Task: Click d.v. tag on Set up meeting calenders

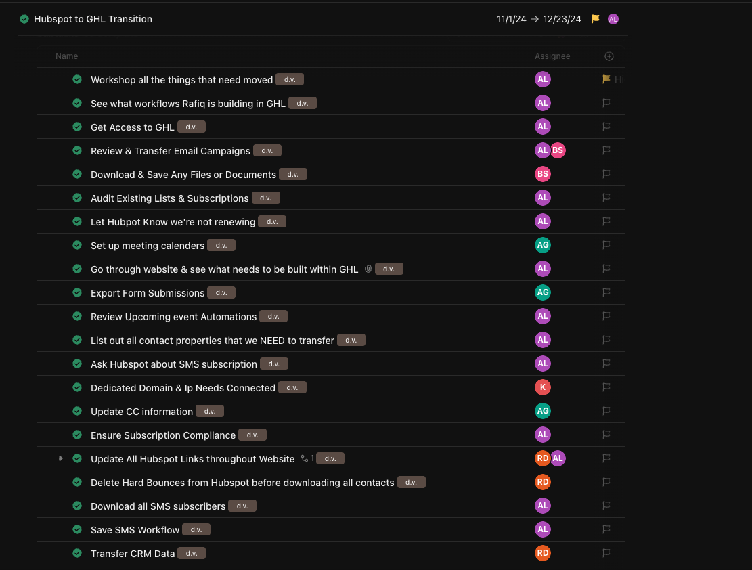Action: (x=221, y=245)
